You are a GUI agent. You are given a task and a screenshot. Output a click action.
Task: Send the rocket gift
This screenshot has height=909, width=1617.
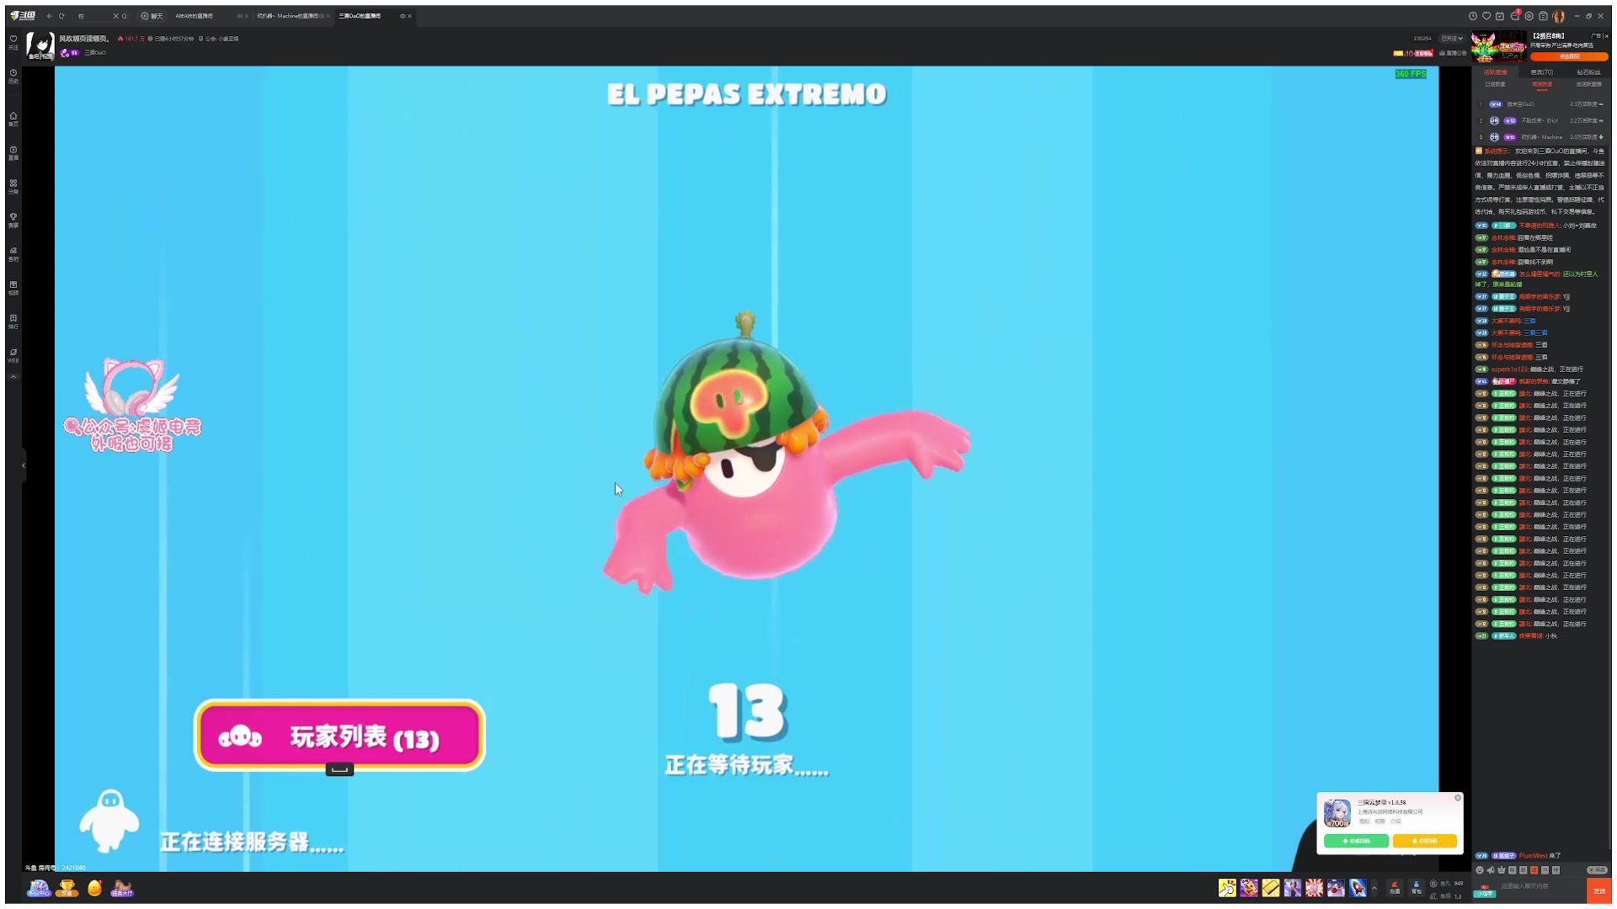pos(1358,888)
